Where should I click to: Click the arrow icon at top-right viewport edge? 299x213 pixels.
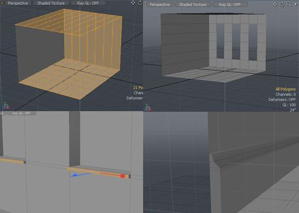296,4
